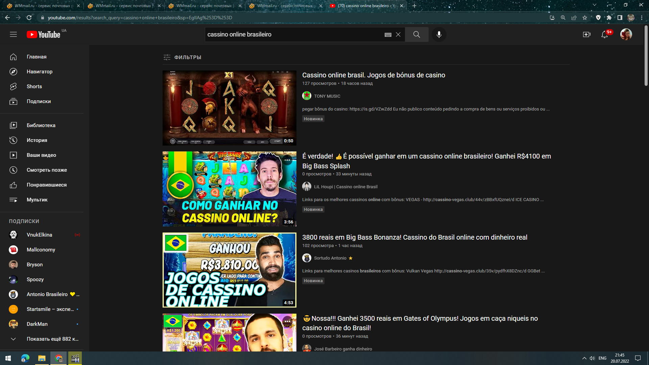Open title Nossa!!! Ganhei 3500 reais

(x=420, y=323)
